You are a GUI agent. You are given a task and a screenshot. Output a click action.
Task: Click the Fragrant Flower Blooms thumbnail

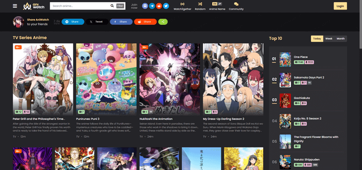pos(285,142)
